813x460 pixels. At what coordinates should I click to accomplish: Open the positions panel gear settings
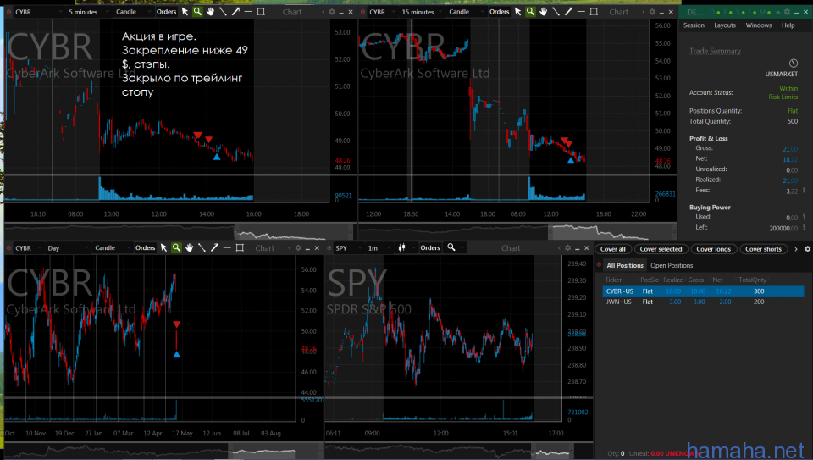pyautogui.click(x=807, y=249)
